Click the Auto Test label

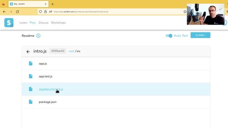[181, 36]
